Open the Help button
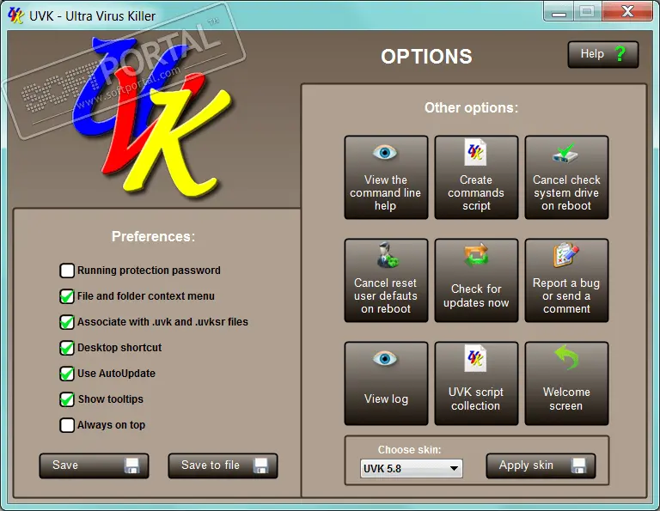 (602, 54)
